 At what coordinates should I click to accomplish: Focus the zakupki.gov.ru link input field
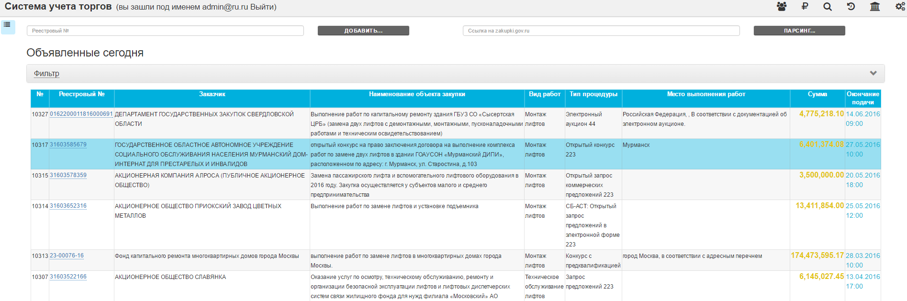[601, 31]
